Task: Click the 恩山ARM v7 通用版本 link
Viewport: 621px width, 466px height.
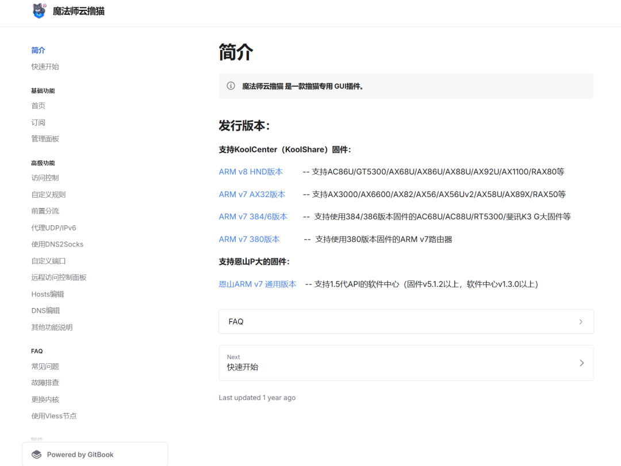Action: [x=258, y=284]
